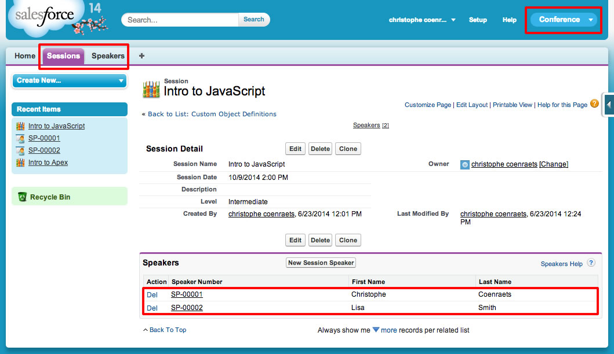Click the Coenraets last name cell
The width and height of the screenshot is (614, 354).
pyautogui.click(x=495, y=294)
